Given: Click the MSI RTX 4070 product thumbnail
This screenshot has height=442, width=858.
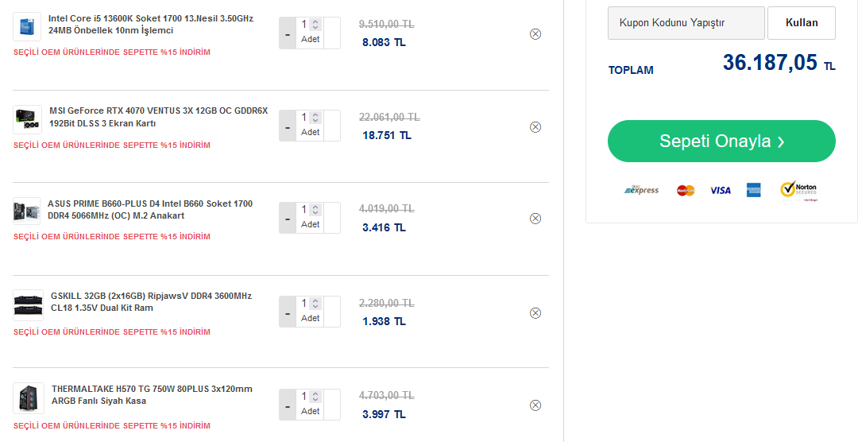Looking at the screenshot, I should click(27, 119).
